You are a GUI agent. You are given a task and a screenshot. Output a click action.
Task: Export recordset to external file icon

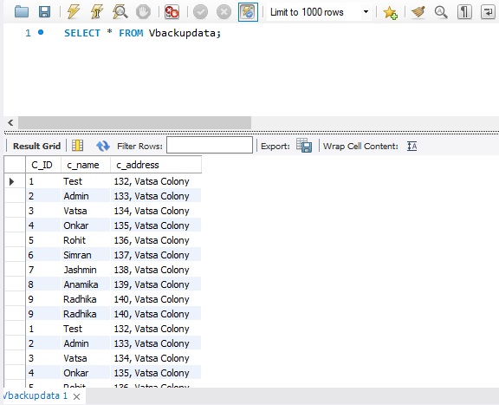click(304, 146)
